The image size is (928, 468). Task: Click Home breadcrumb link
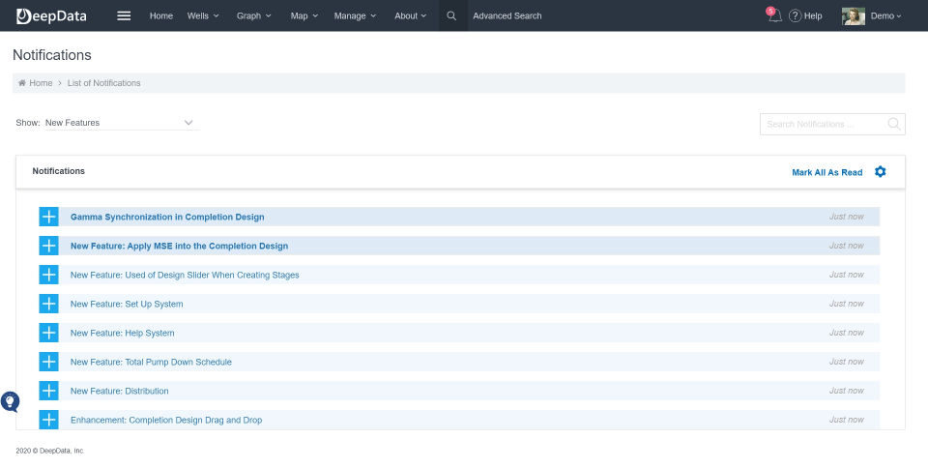point(41,83)
